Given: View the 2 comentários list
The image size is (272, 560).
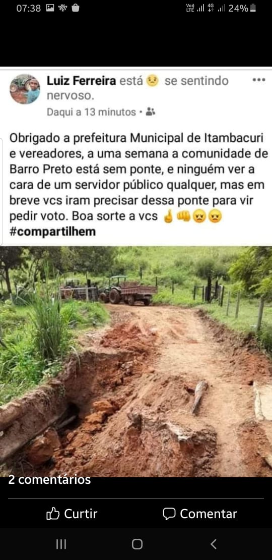Looking at the screenshot, I should (x=49, y=480).
